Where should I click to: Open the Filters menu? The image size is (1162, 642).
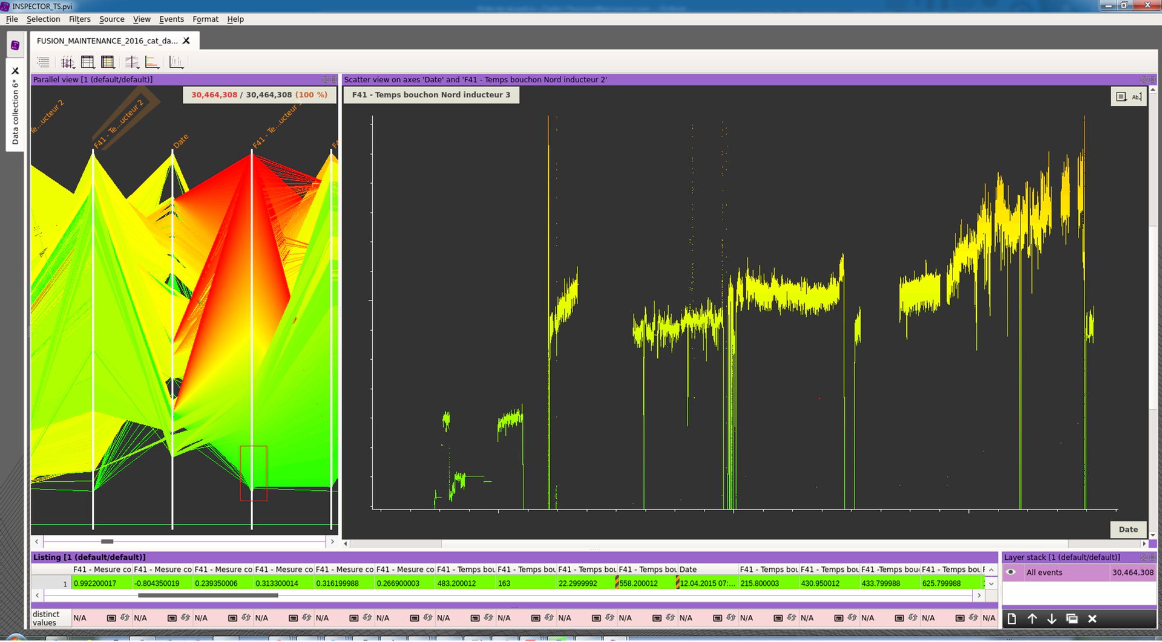point(79,19)
